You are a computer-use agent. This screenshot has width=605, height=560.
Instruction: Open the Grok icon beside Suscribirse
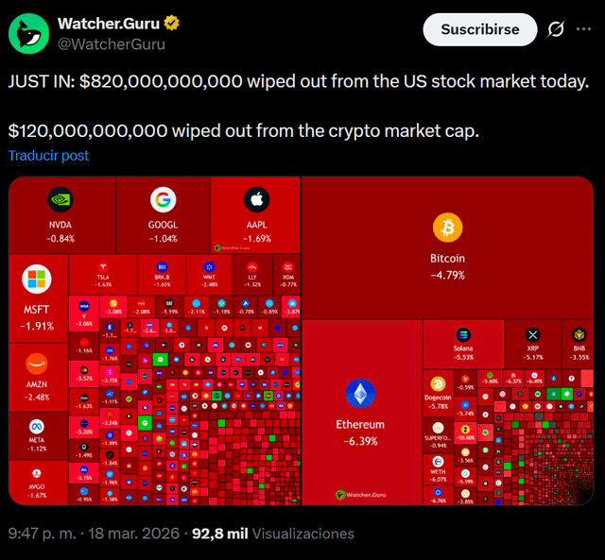pos(557,29)
